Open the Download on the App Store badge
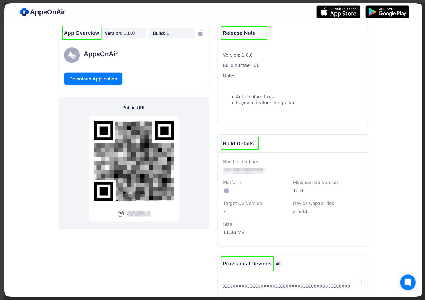425x300 pixels. (x=338, y=12)
